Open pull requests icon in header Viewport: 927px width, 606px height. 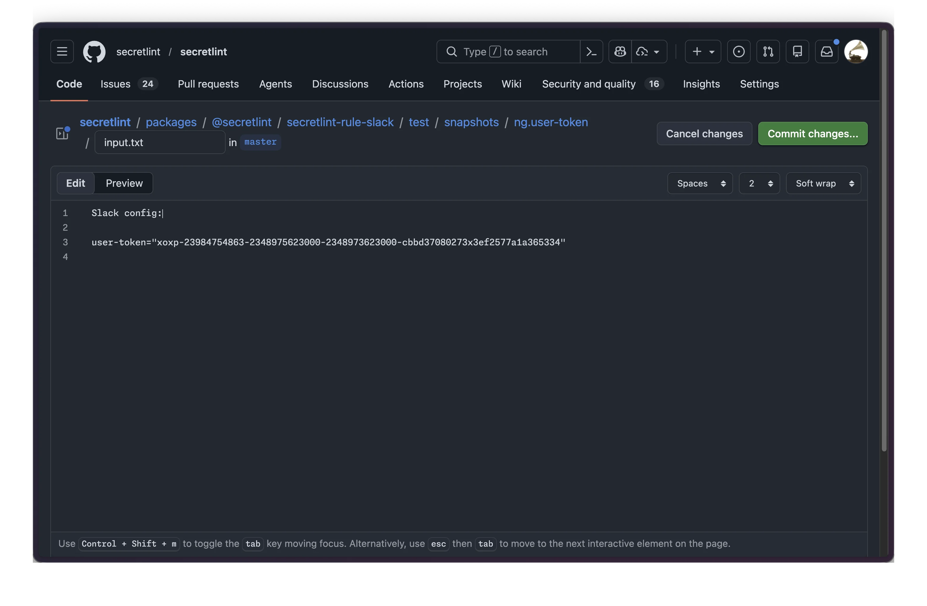pos(768,51)
